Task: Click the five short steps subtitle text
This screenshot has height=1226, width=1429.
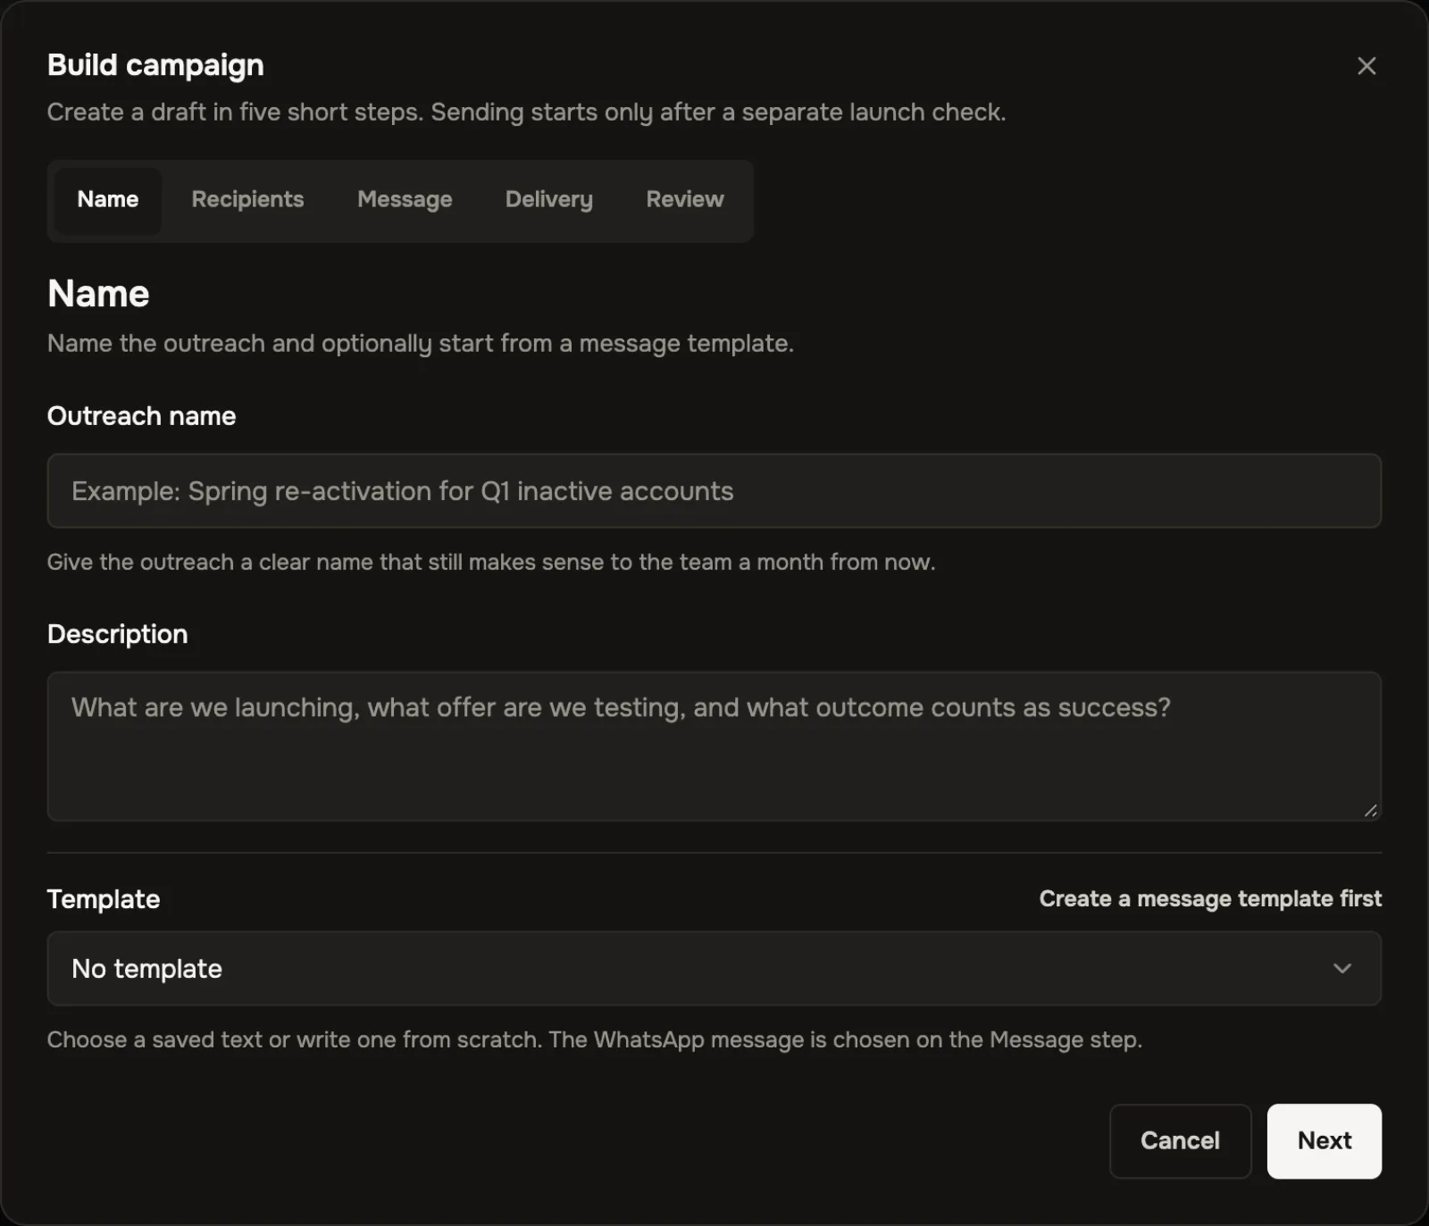Action: pyautogui.click(x=526, y=113)
